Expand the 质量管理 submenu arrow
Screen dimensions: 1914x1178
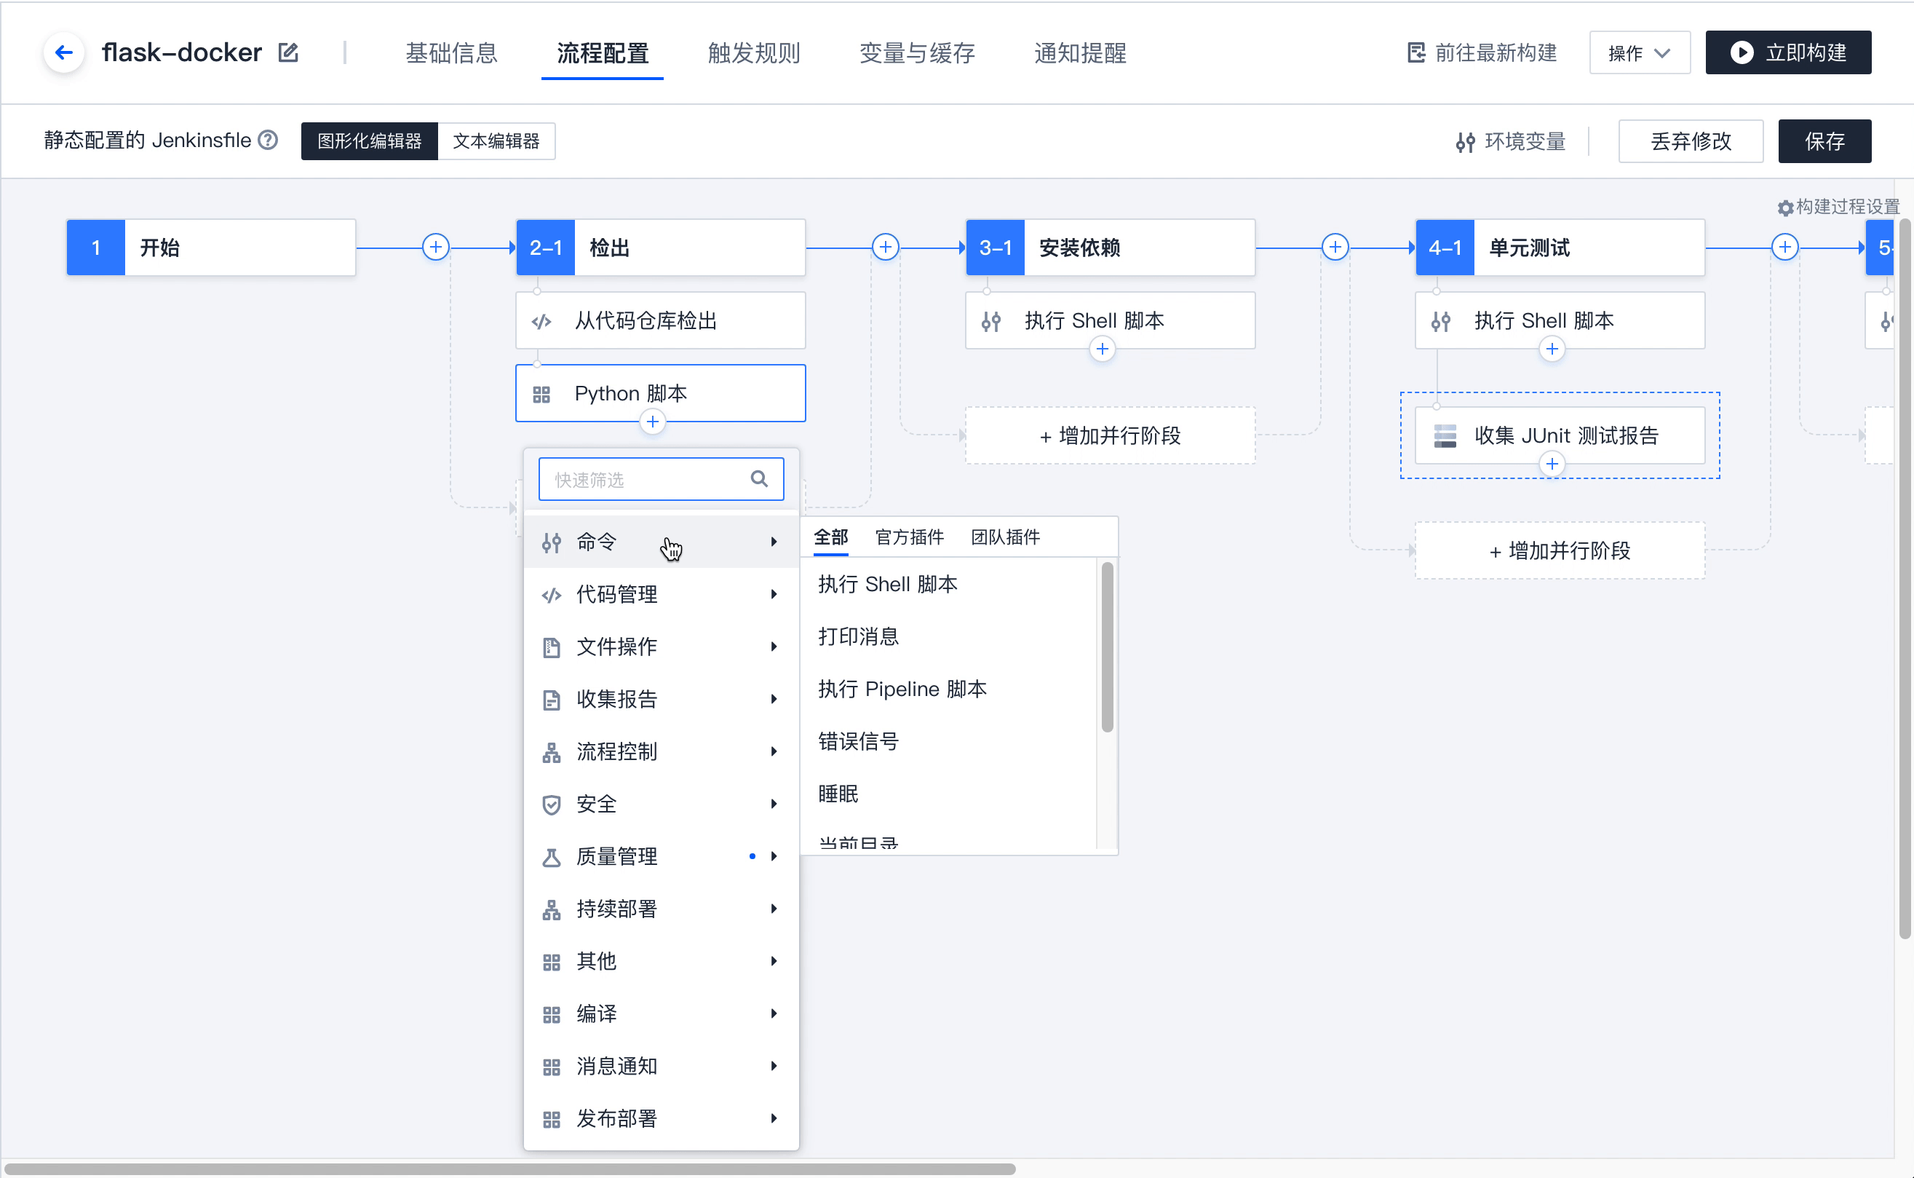point(773,856)
